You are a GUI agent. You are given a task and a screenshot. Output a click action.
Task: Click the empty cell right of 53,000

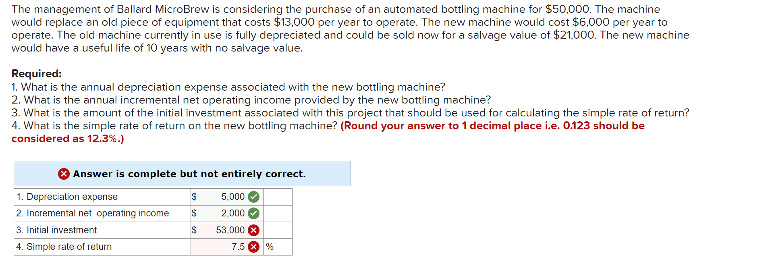(x=277, y=230)
